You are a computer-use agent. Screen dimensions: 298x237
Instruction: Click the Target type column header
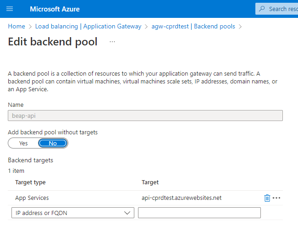pyautogui.click(x=31, y=182)
